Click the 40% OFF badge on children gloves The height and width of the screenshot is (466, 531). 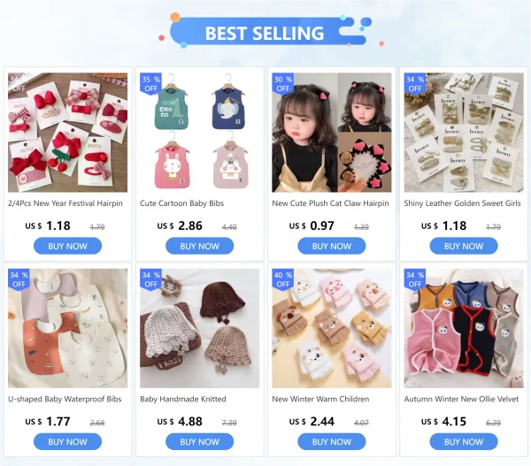283,279
